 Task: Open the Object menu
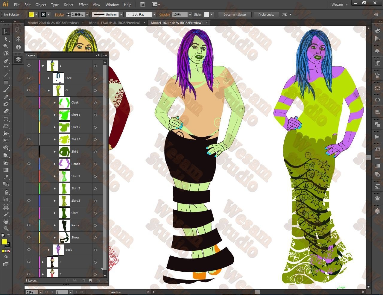(41, 5)
